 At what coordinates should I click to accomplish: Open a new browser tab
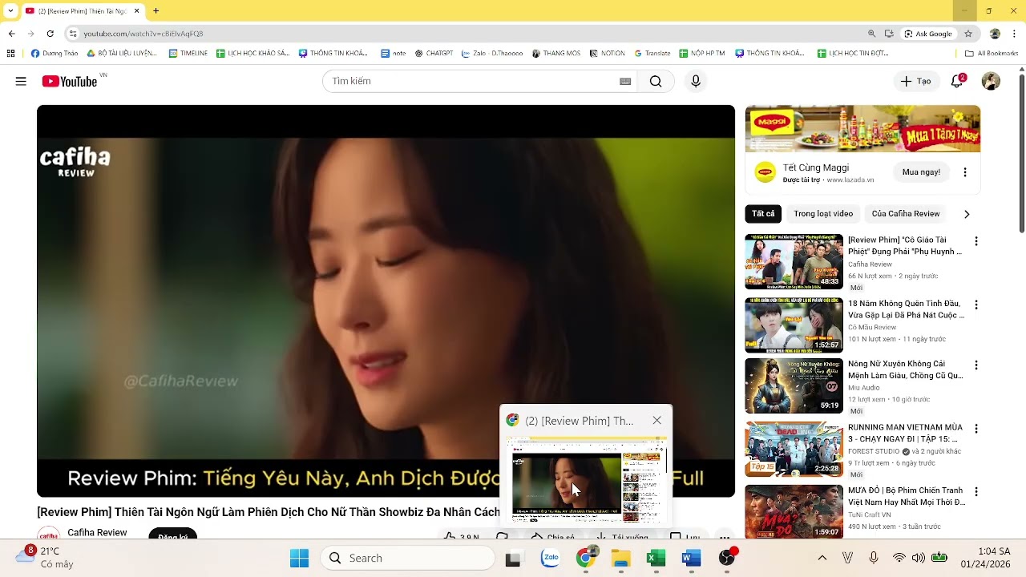coord(156,10)
